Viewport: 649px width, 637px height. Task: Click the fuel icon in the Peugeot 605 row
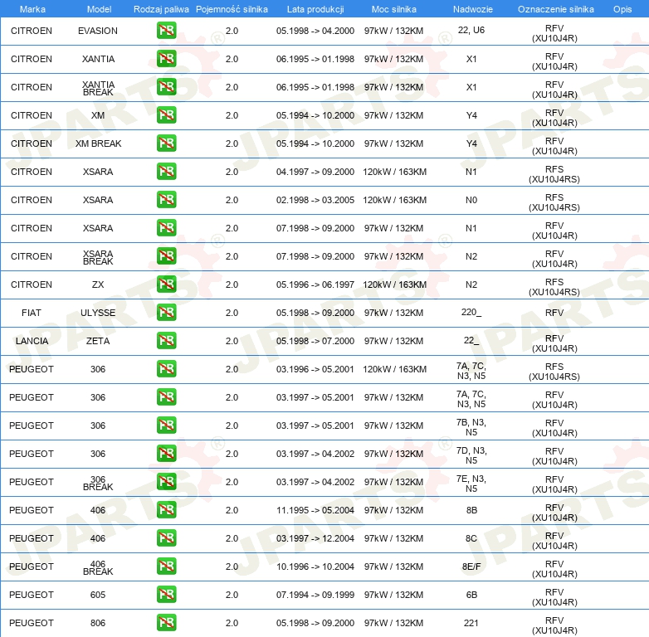[x=166, y=595]
